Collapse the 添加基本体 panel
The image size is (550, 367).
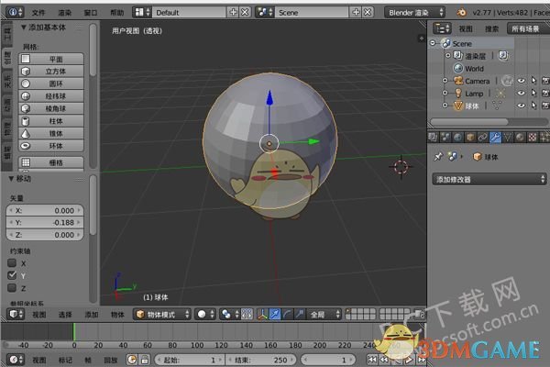coord(24,27)
